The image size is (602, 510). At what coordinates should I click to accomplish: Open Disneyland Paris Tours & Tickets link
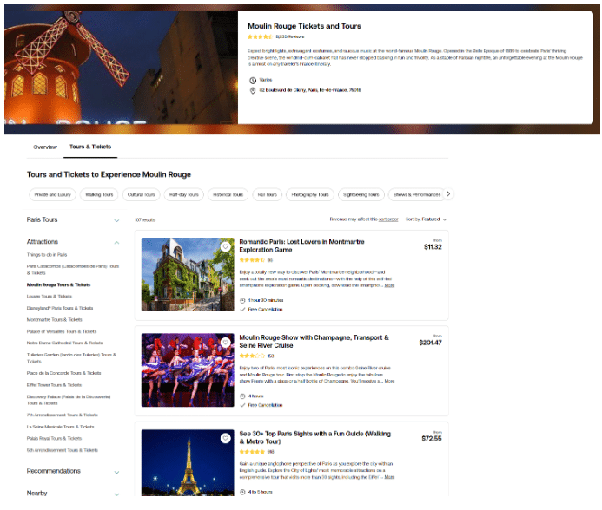click(x=60, y=308)
